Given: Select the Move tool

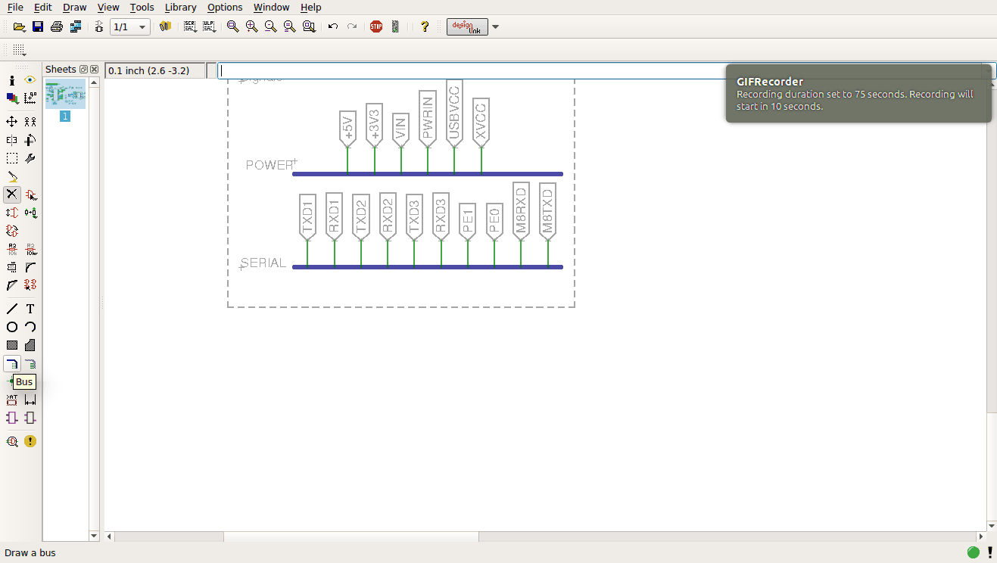Looking at the screenshot, I should (x=12, y=121).
